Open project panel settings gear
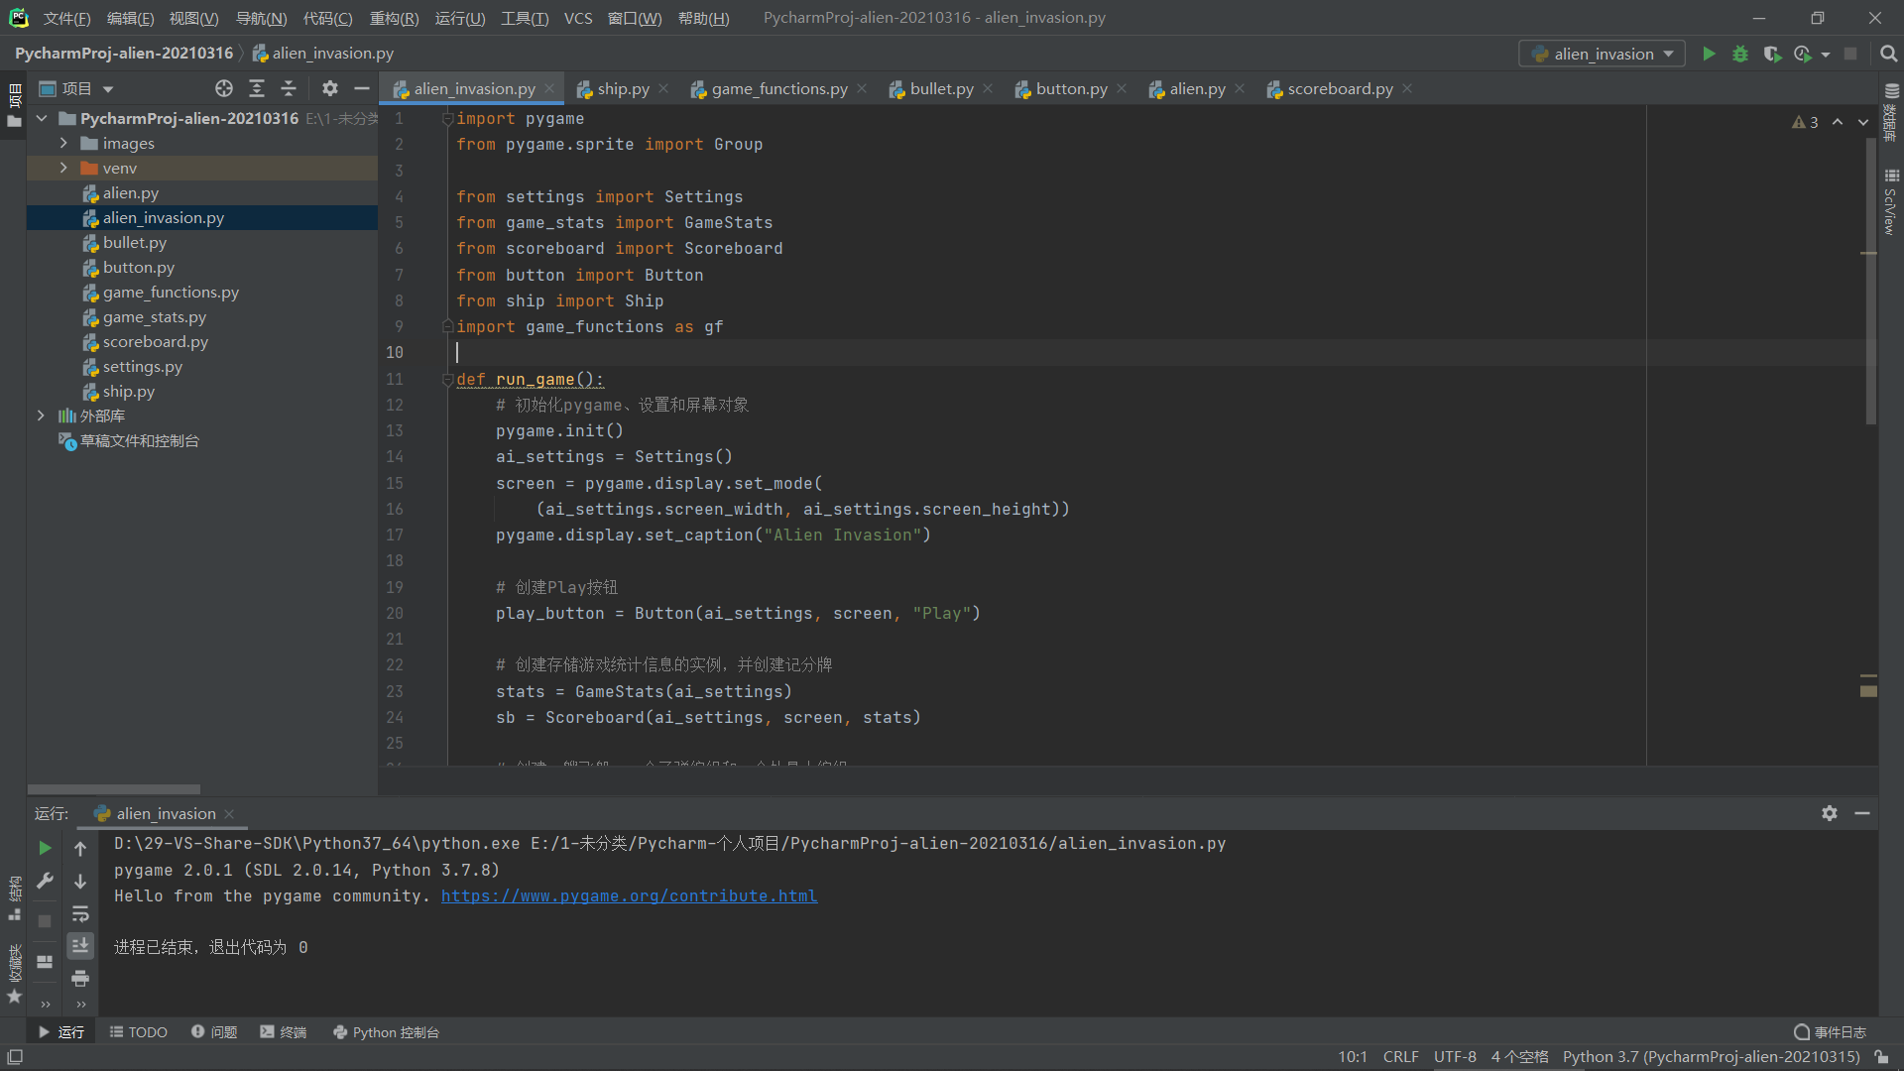The width and height of the screenshot is (1904, 1071). tap(330, 88)
